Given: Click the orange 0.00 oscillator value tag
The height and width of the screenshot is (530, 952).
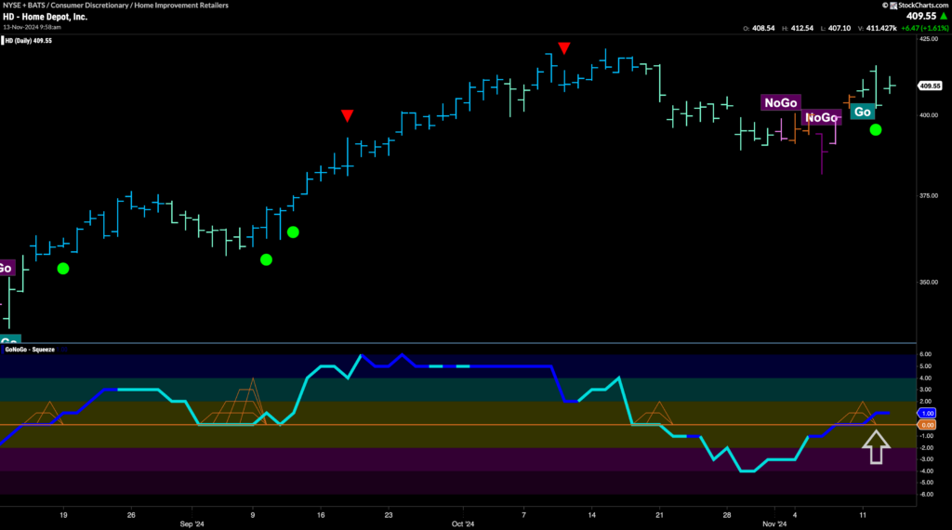Looking at the screenshot, I should point(930,424).
